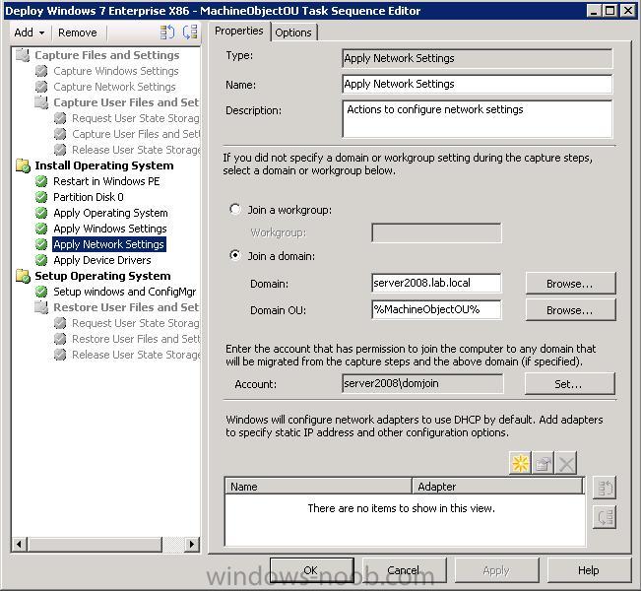Click the Restore User Files group icon
The image size is (641, 591).
pos(41,307)
